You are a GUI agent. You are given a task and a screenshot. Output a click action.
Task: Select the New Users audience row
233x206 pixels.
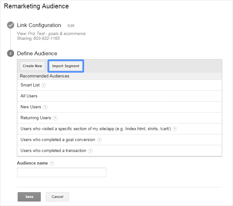pyautogui.click(x=31, y=107)
